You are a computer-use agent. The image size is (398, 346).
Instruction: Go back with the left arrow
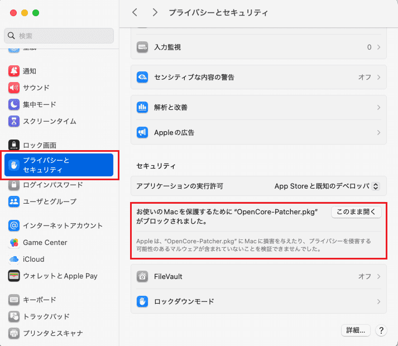[x=135, y=12]
